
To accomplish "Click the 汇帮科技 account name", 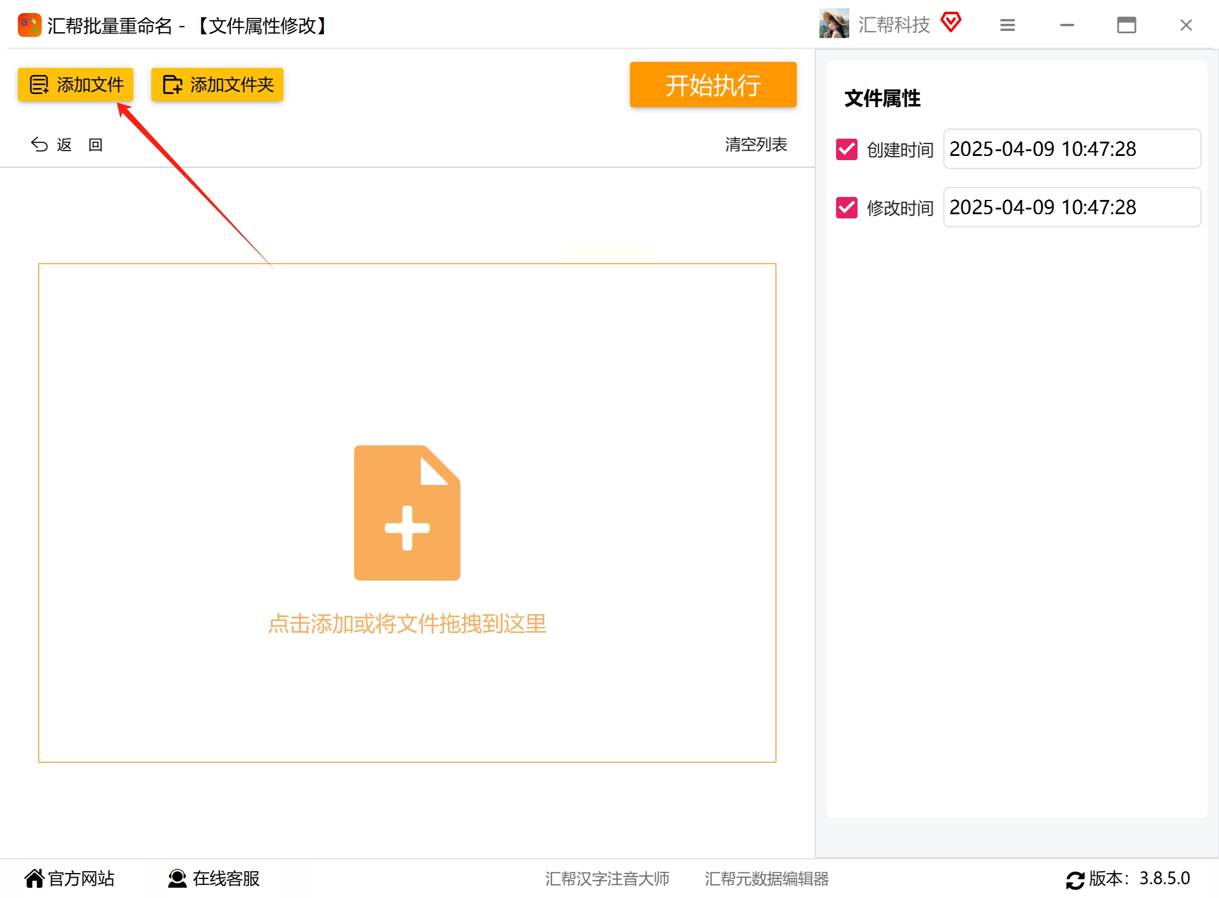I will pos(894,25).
